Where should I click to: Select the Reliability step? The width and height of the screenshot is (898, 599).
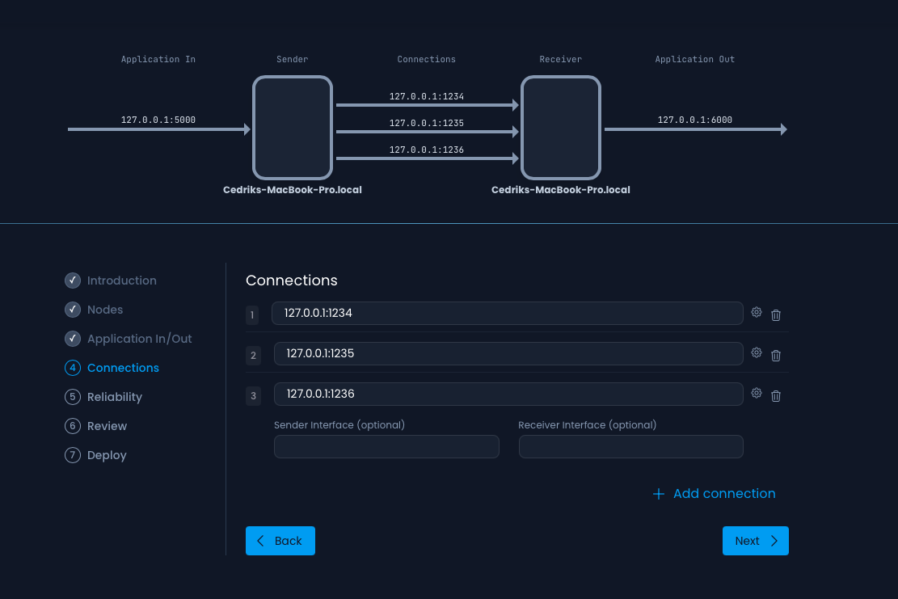pyautogui.click(x=114, y=397)
